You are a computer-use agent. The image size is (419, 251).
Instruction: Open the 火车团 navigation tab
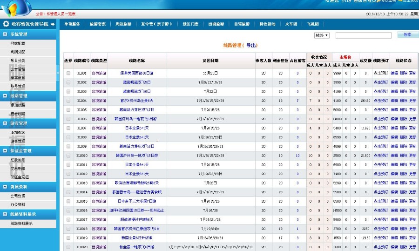pos(291,24)
